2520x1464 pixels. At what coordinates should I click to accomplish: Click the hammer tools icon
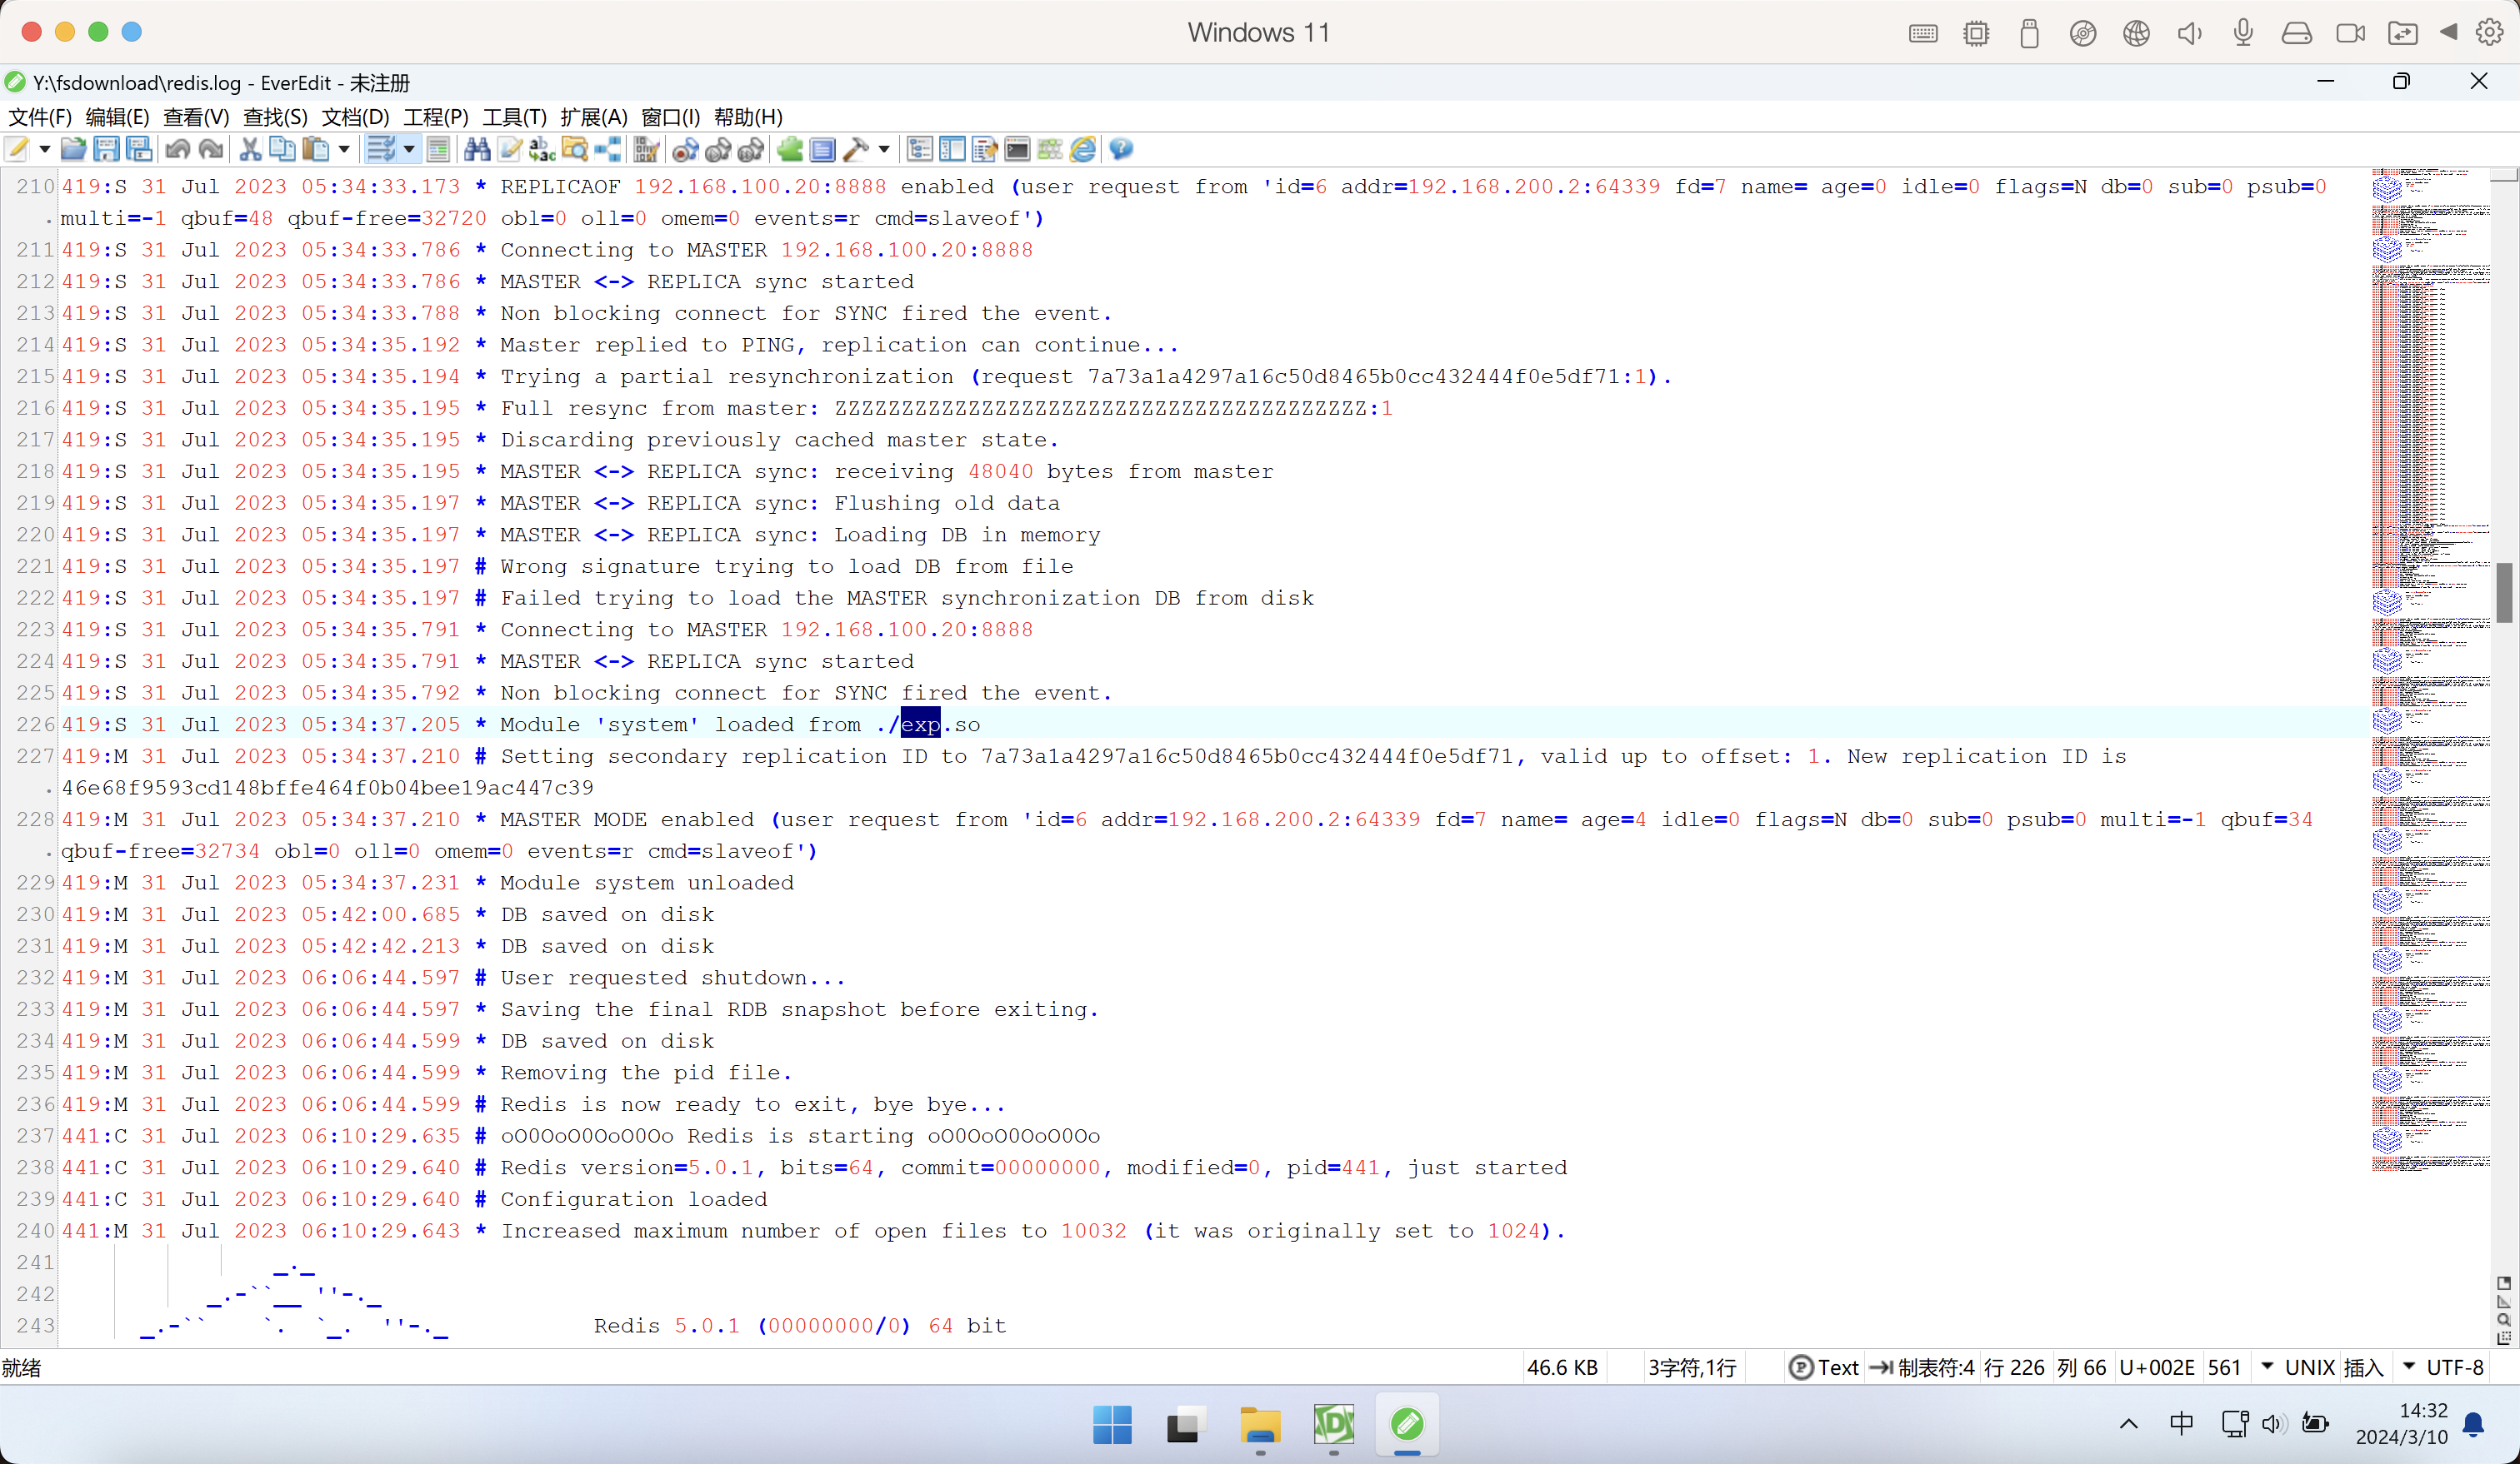(856, 150)
